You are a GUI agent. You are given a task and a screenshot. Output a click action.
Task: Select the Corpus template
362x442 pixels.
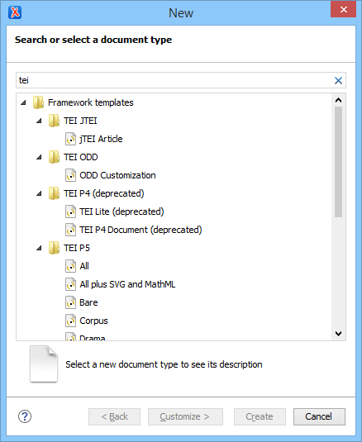click(93, 321)
